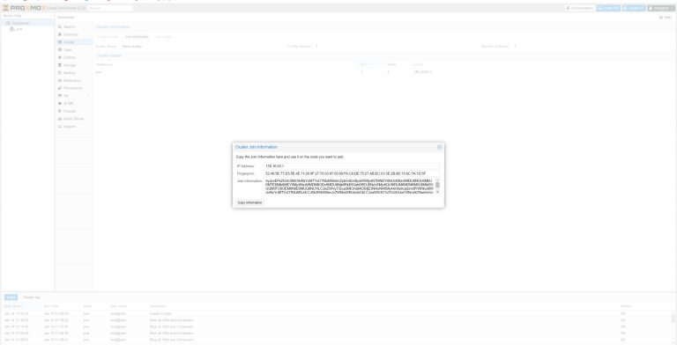Sort by End Time column header
677x345 pixels.
[62, 306]
